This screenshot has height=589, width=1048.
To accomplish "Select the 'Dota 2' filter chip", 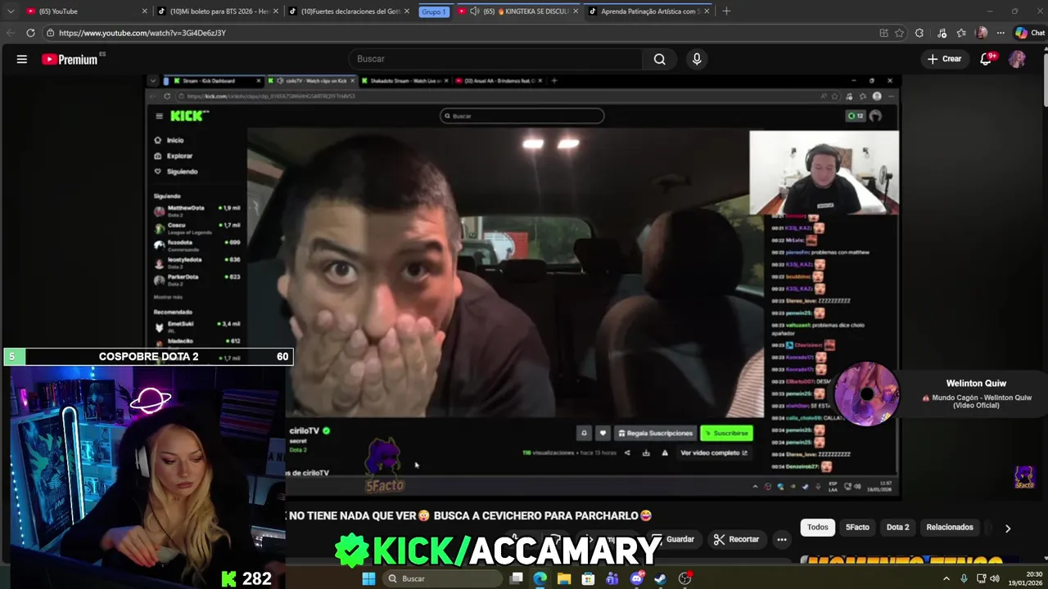I will click(897, 528).
